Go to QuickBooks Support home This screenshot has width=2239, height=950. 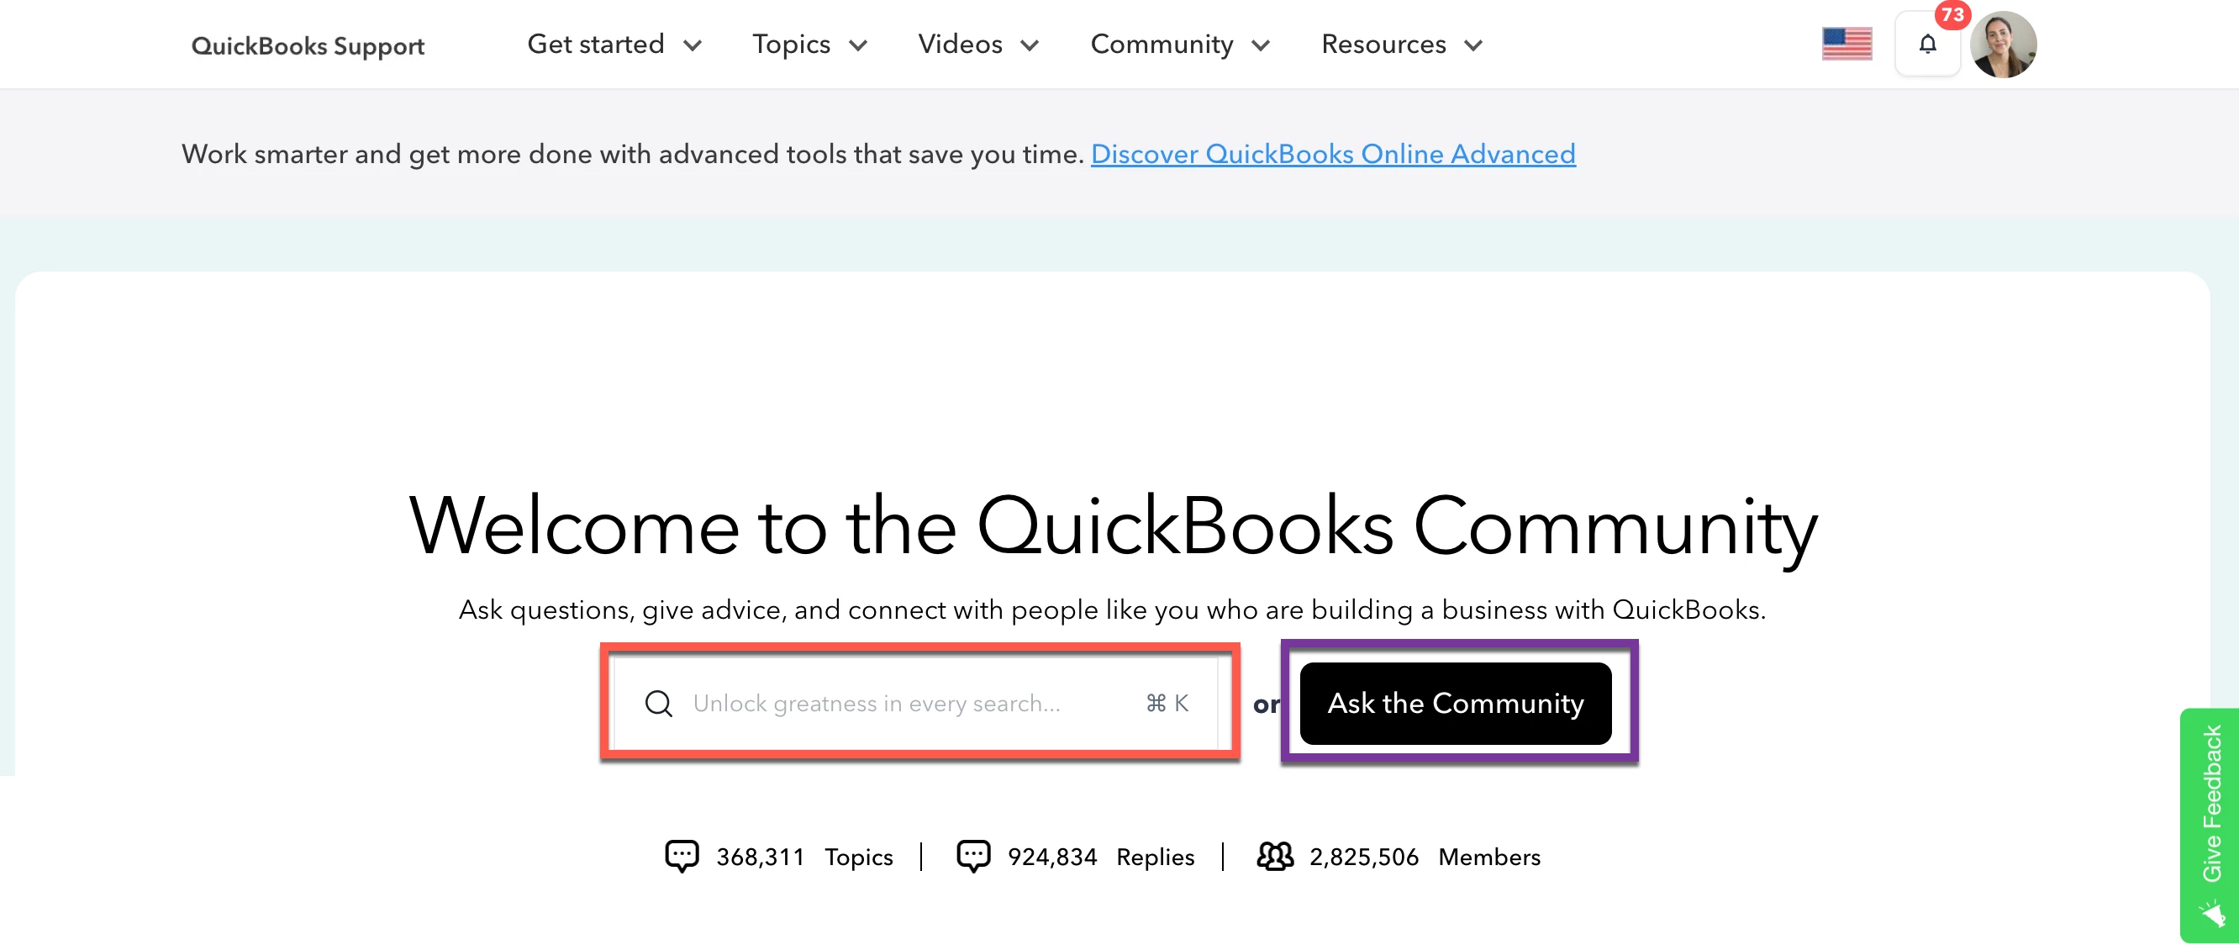click(308, 45)
